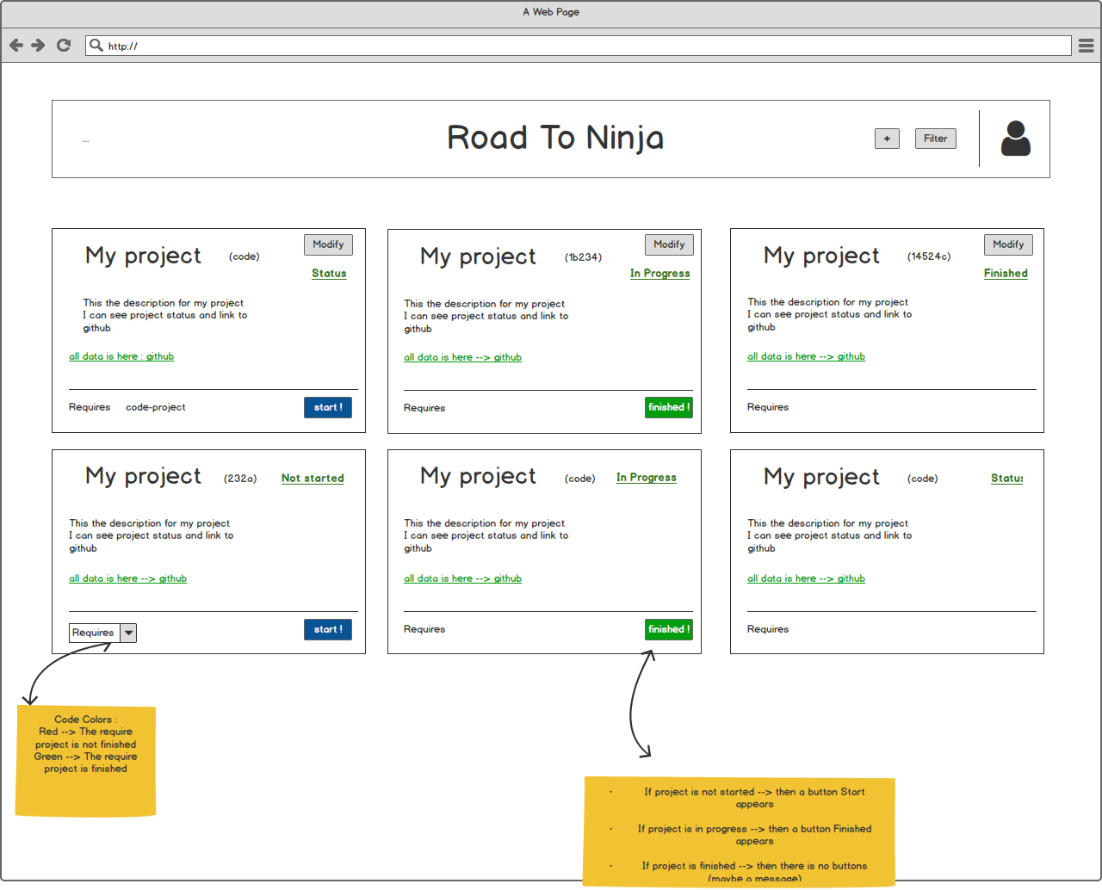
Task: Click the http:// address bar field
Action: (x=579, y=46)
